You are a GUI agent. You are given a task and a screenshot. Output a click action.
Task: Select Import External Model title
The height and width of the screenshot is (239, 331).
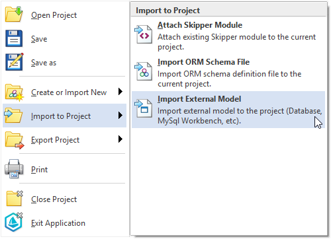199,99
